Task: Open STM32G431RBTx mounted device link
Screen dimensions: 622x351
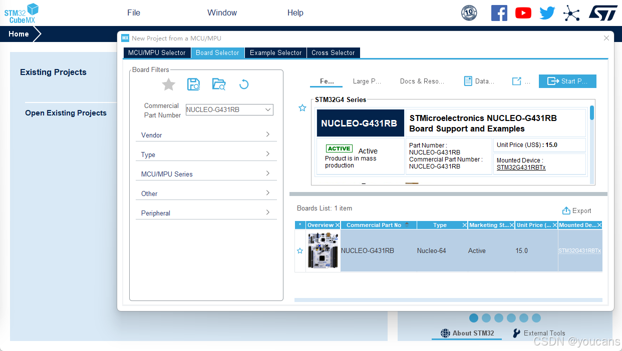Action: (x=521, y=167)
